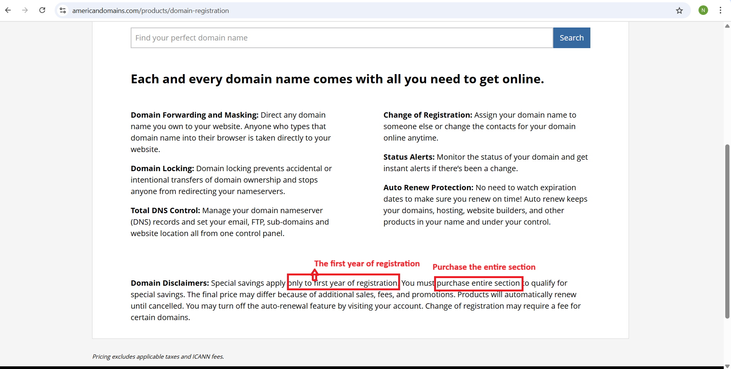Bookmark this page with the star
The width and height of the screenshot is (731, 369).
679,11
